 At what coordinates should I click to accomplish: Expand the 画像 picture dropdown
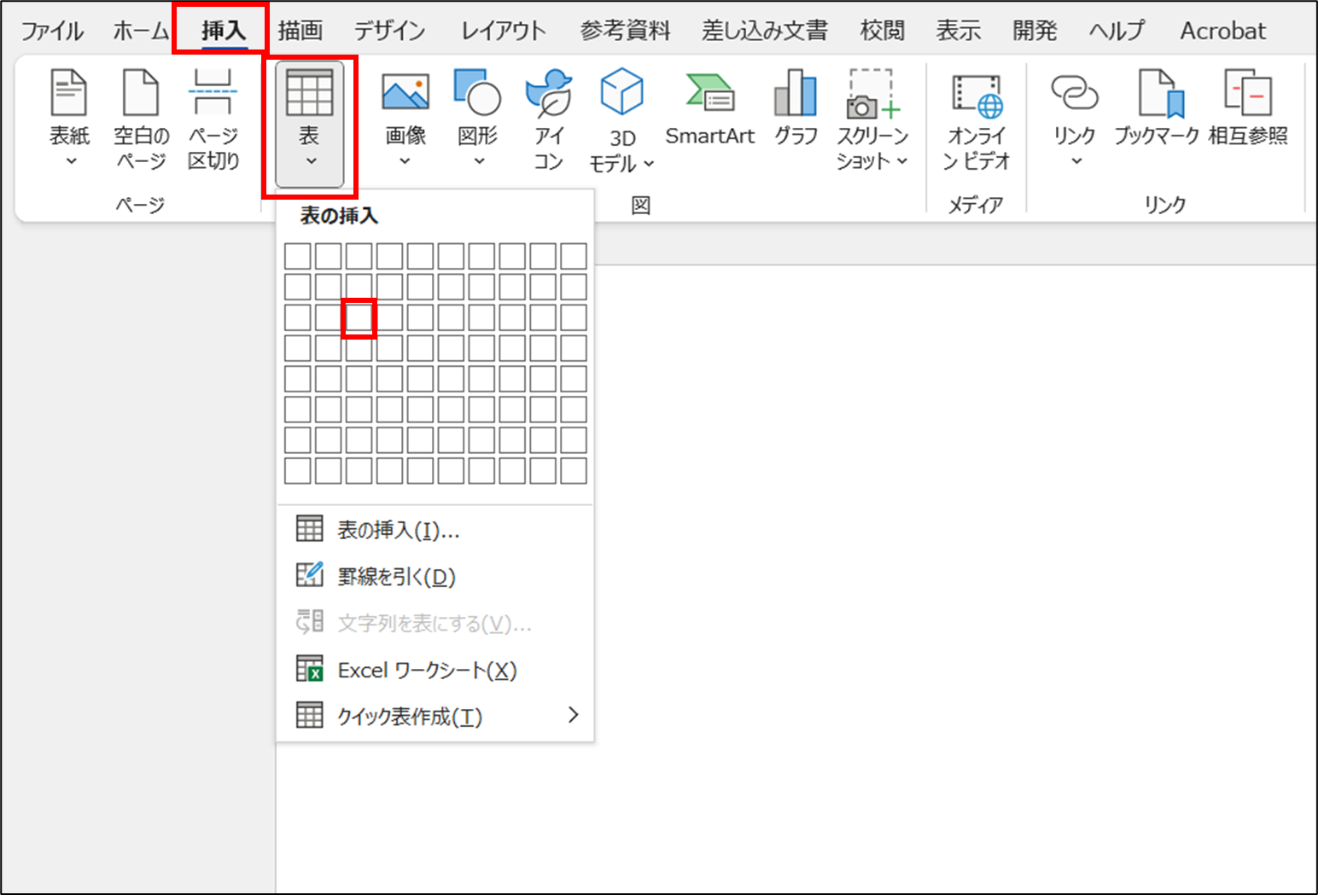(x=405, y=160)
